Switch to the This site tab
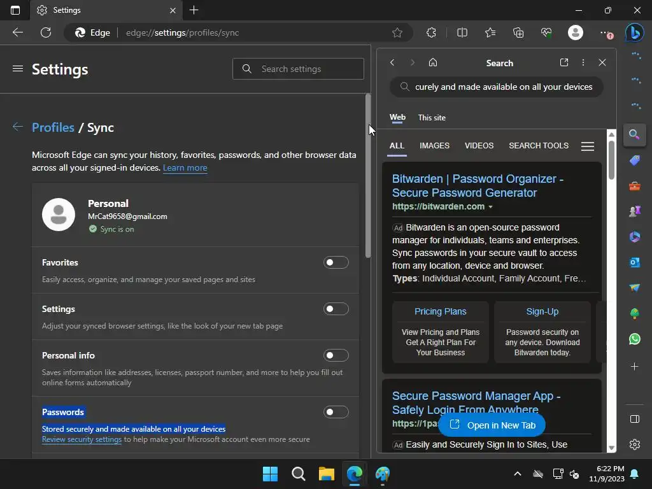Viewport: 652px width, 489px height. [x=432, y=118]
